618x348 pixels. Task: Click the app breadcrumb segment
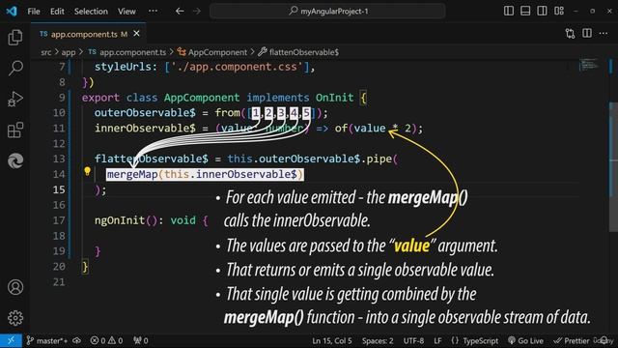point(69,52)
